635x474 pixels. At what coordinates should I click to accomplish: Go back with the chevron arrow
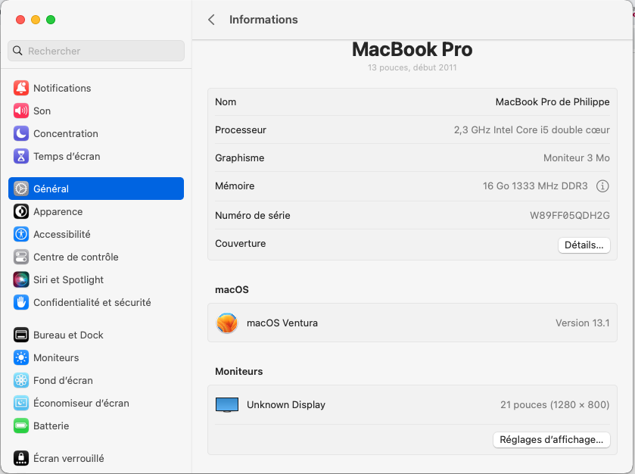click(211, 20)
